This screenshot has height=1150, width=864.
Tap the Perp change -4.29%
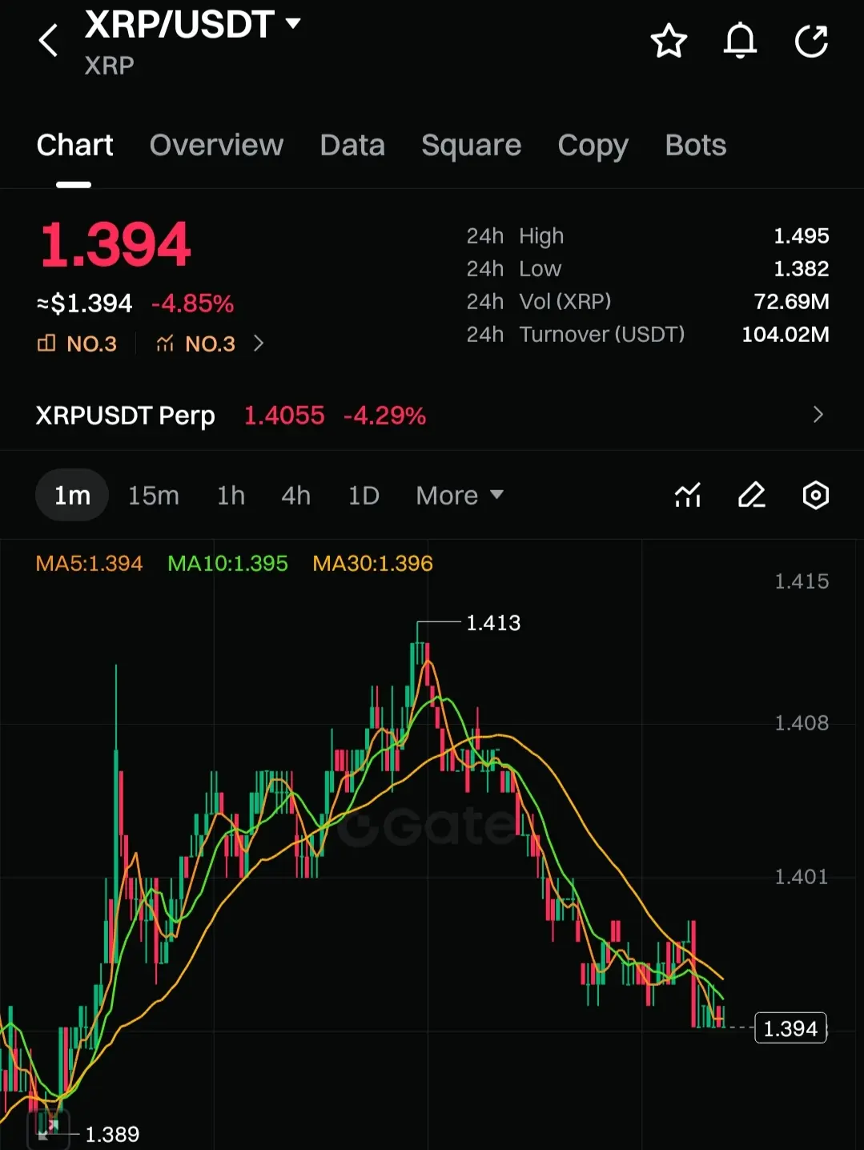pyautogui.click(x=384, y=415)
